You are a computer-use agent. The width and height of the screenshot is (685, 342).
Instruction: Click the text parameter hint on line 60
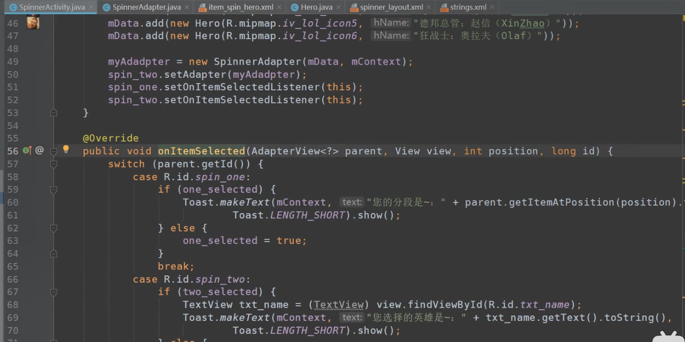point(352,202)
